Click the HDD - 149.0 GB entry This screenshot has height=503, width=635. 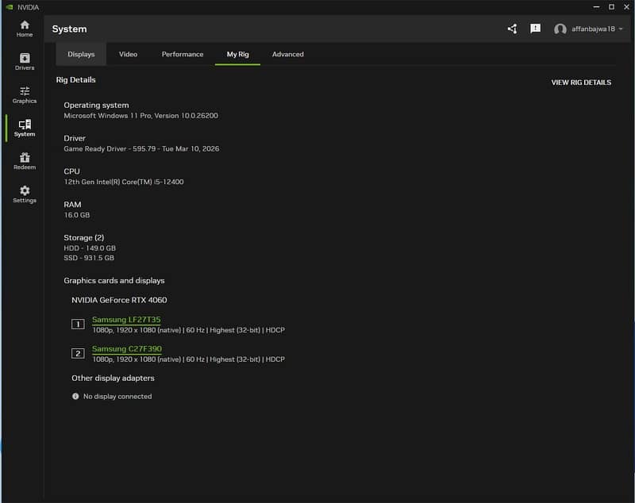(x=90, y=248)
